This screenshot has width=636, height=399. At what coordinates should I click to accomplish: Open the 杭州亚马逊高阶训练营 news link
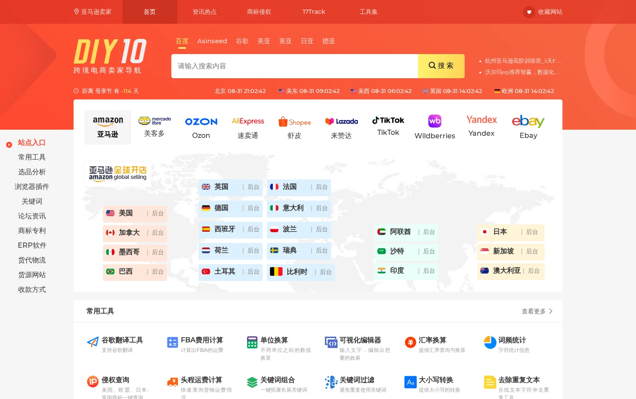[x=523, y=61]
